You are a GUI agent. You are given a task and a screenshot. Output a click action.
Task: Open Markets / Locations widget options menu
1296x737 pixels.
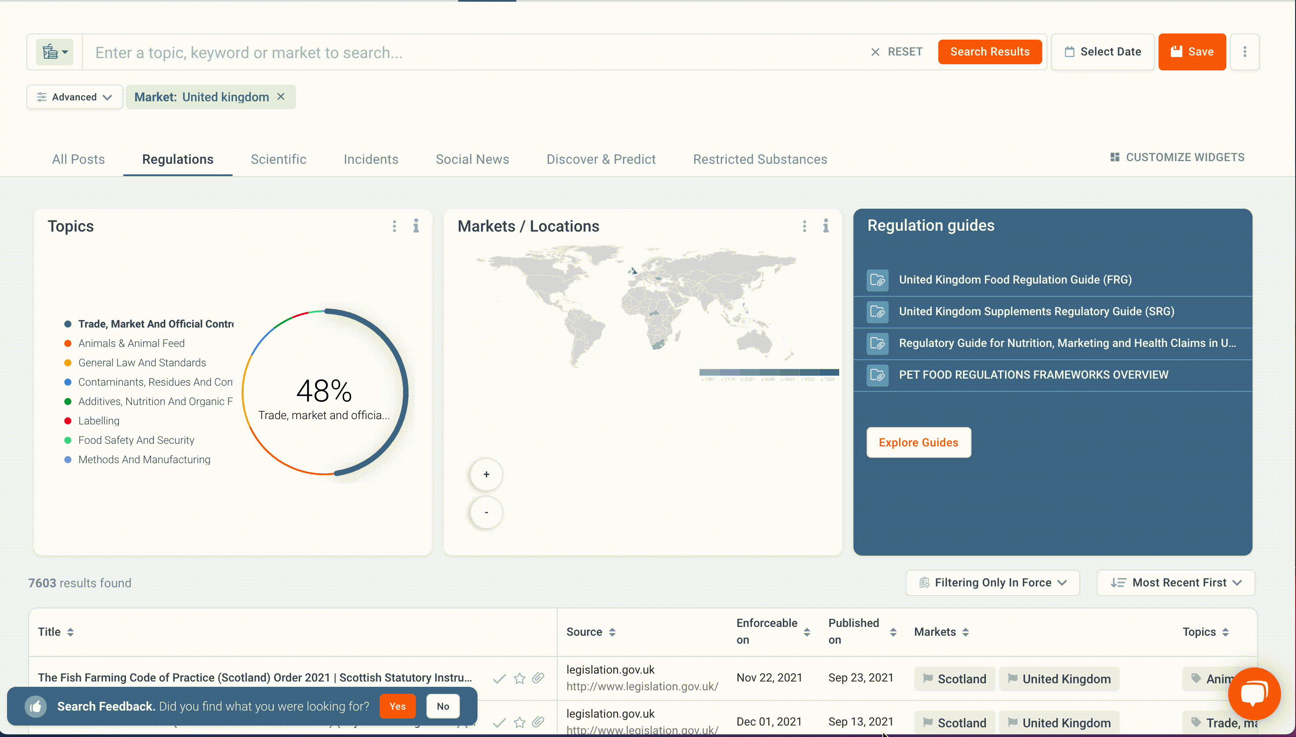(804, 226)
